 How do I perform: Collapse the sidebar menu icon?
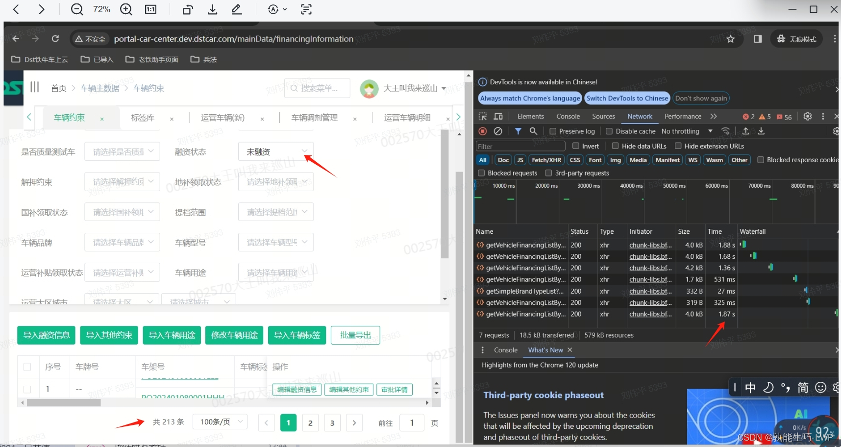point(34,87)
